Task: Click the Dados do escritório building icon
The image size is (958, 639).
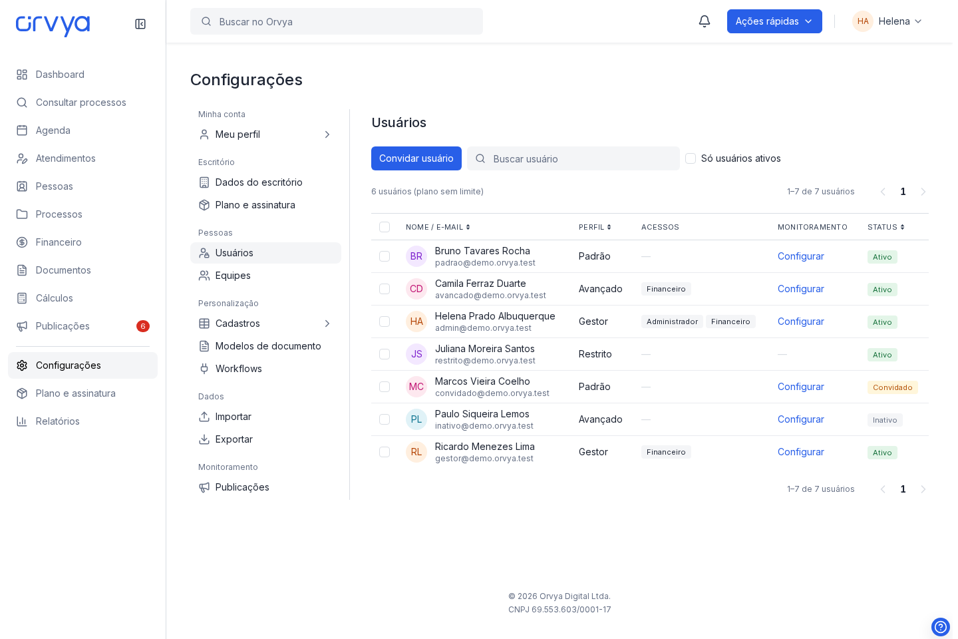Action: (x=204, y=182)
